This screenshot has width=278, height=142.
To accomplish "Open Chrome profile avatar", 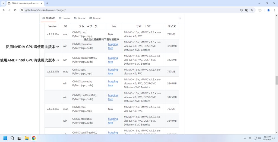I will (x=268, y=10).
